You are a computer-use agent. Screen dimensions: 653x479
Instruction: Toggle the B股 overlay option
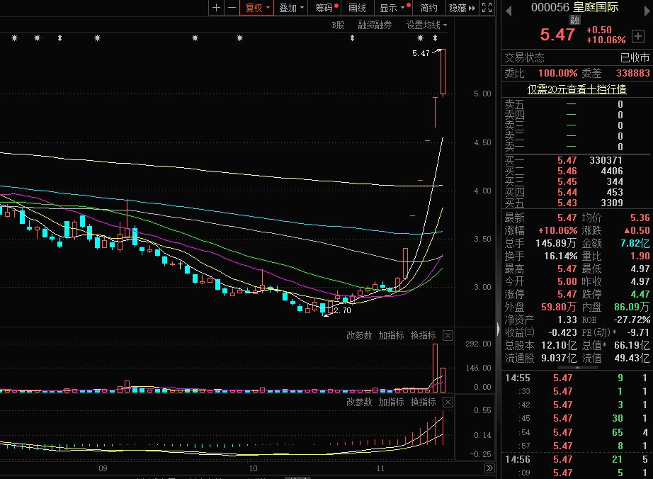coord(338,25)
